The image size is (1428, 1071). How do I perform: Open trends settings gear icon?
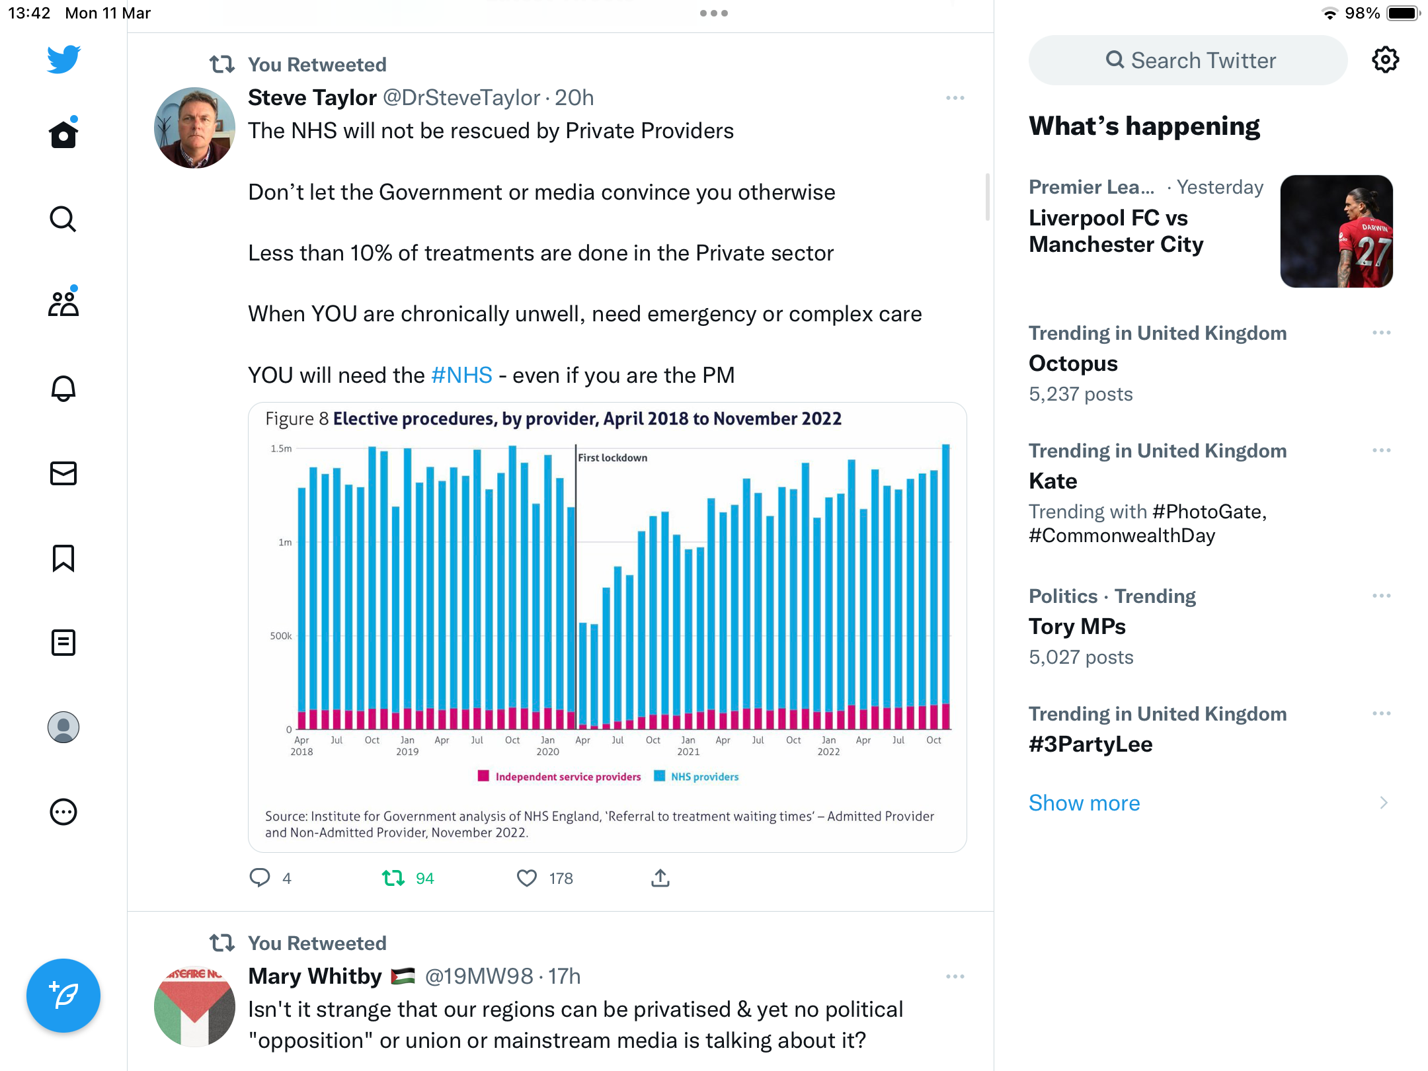pyautogui.click(x=1385, y=60)
